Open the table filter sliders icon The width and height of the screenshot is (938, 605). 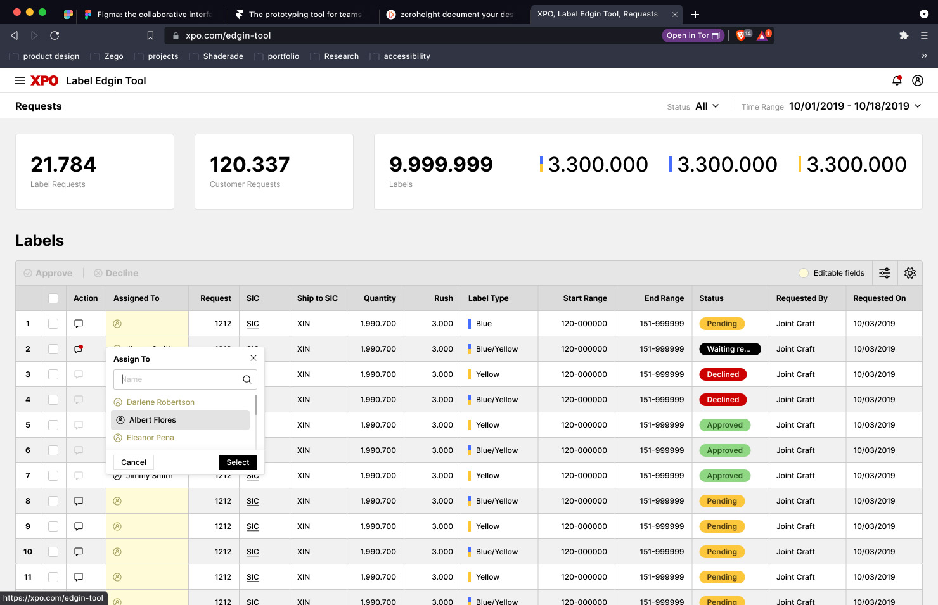[885, 273]
